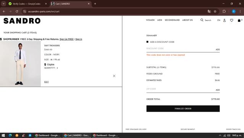Bookmark this page with the star icon
Image resolution: width=244 pixels, height=138 pixels.
click(215, 11)
